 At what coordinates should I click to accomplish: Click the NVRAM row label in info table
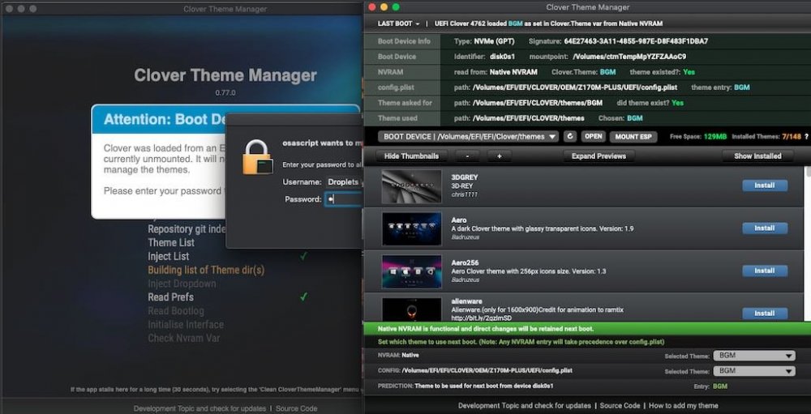pos(390,72)
